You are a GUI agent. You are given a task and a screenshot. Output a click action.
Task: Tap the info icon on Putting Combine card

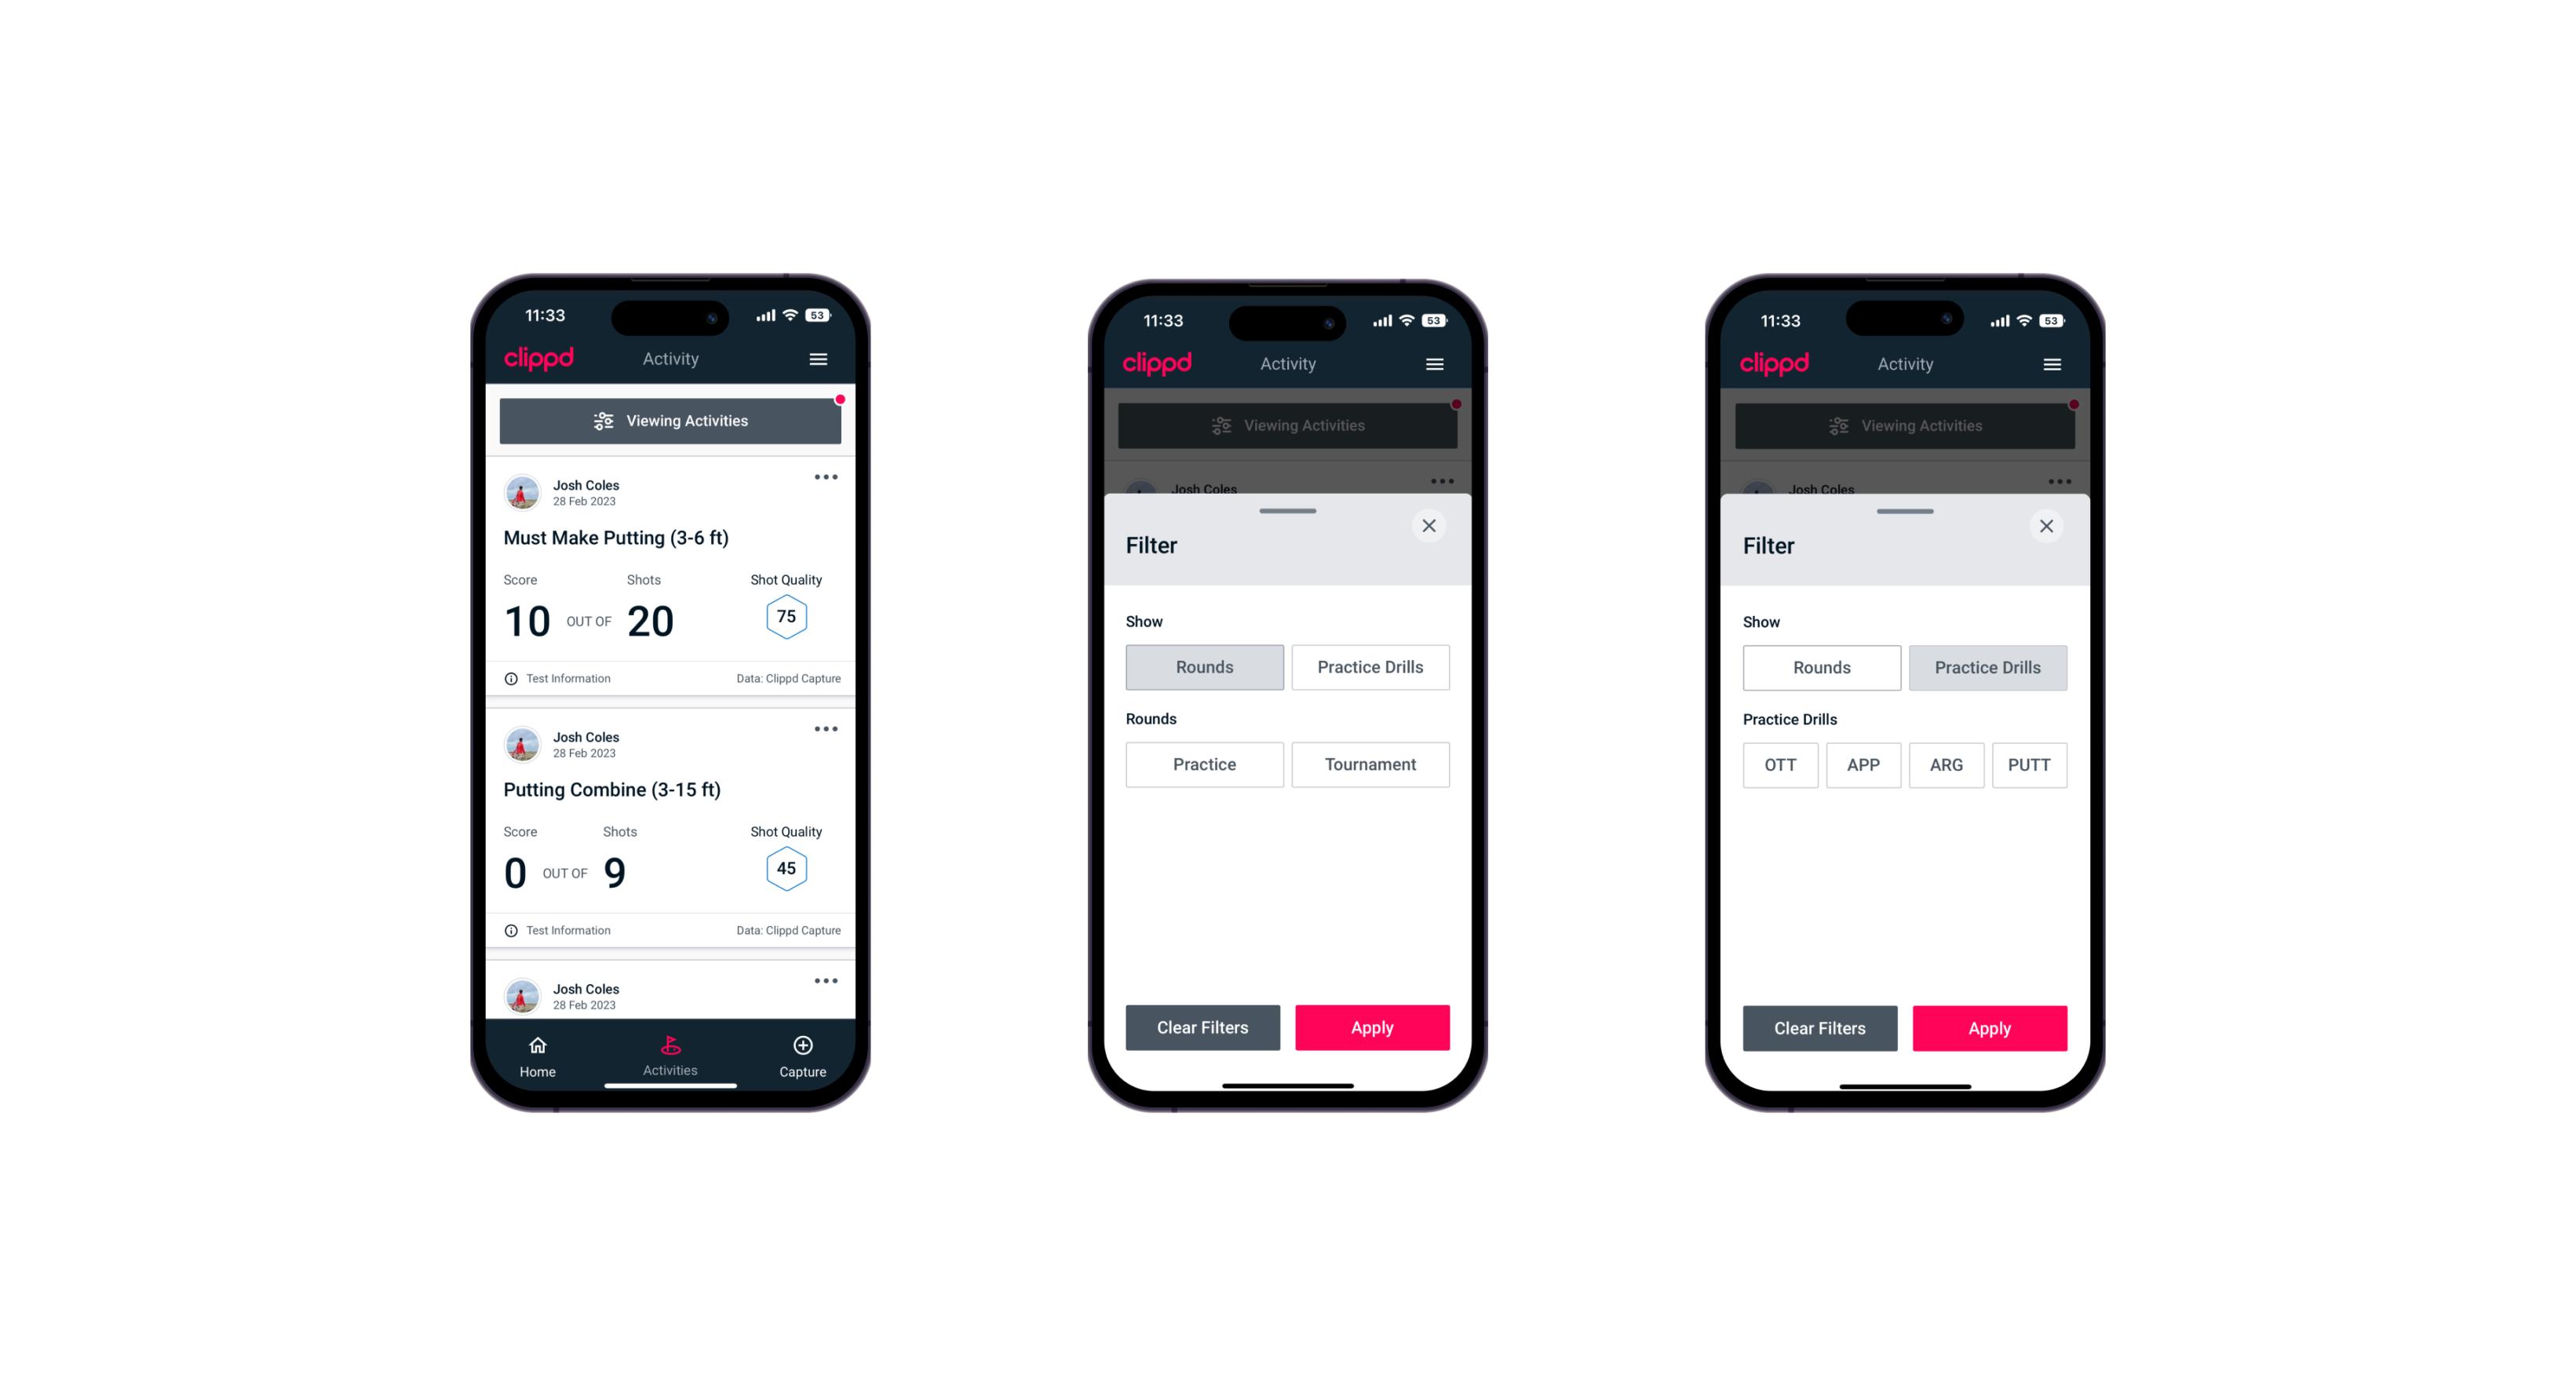pos(512,930)
